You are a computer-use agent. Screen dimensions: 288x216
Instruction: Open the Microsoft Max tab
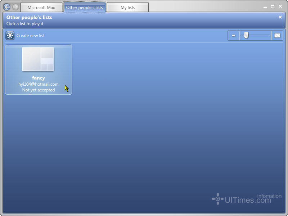click(x=41, y=8)
